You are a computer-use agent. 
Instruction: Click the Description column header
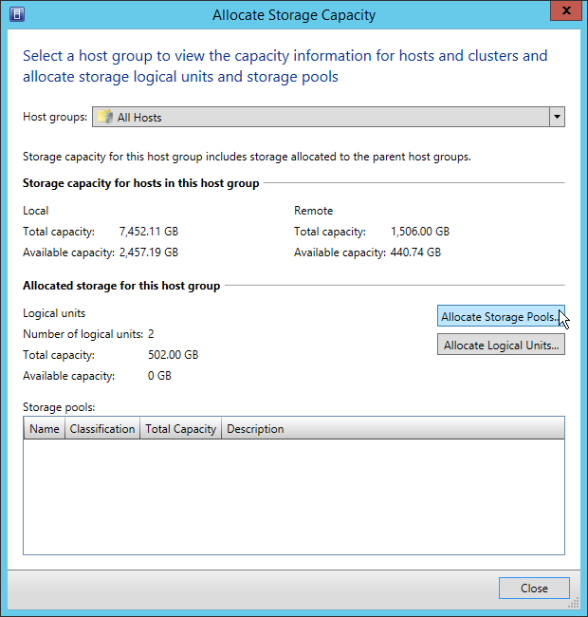pyautogui.click(x=255, y=429)
